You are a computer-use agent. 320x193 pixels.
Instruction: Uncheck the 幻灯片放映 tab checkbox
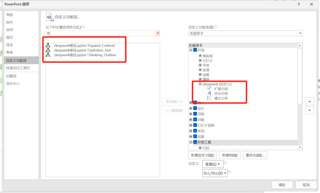[x=195, y=125]
